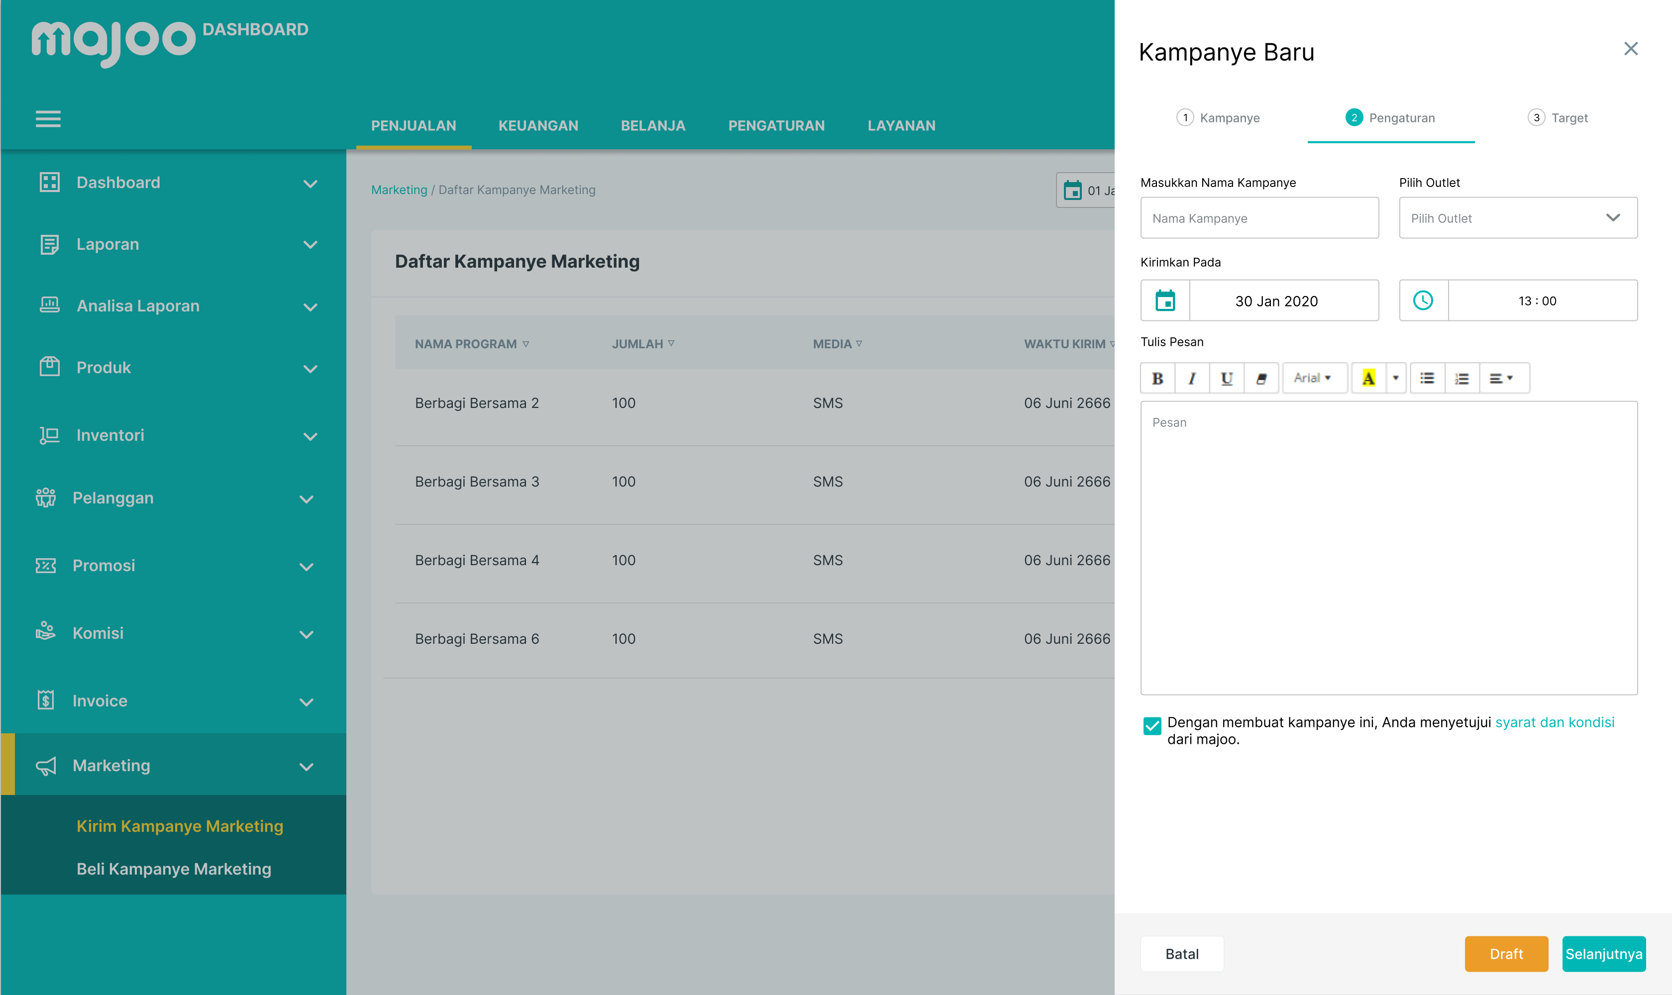
Task: Open the PENJUALAN top tab
Action: coord(414,125)
